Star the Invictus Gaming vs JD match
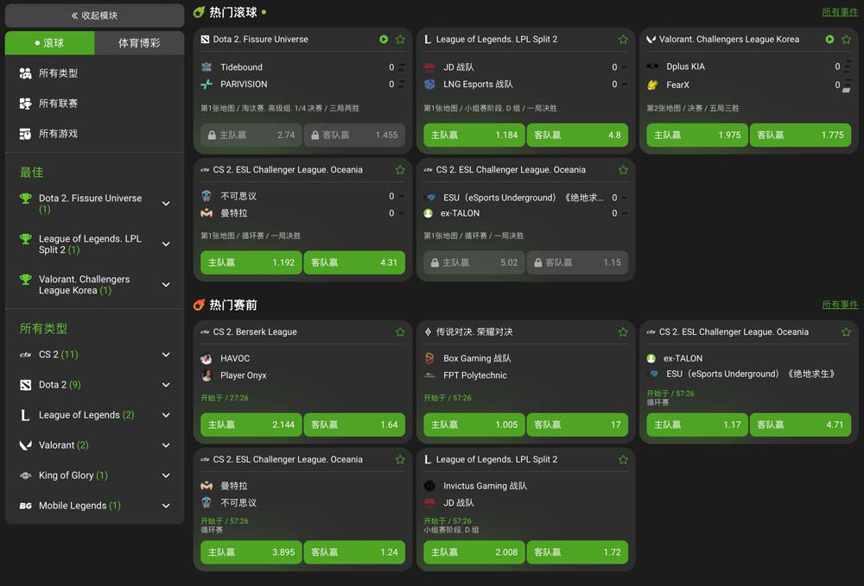Image resolution: width=864 pixels, height=586 pixels. click(623, 459)
